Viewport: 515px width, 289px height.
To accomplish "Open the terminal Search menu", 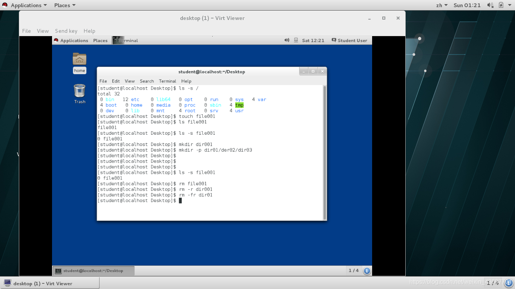I will click(147, 81).
